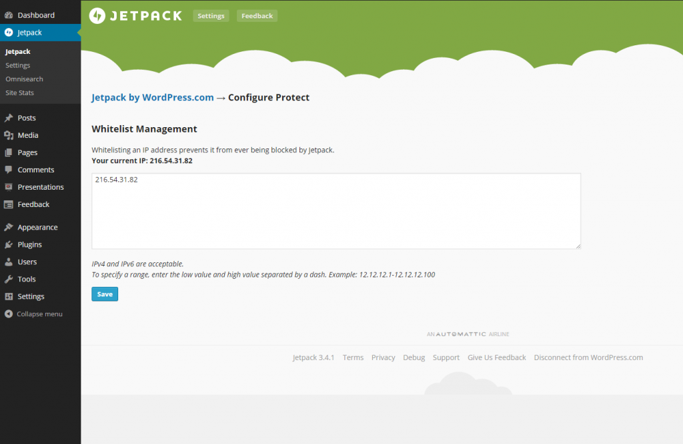Image resolution: width=683 pixels, height=444 pixels.
Task: Collapse the admin sidebar menu
Action: tap(39, 314)
